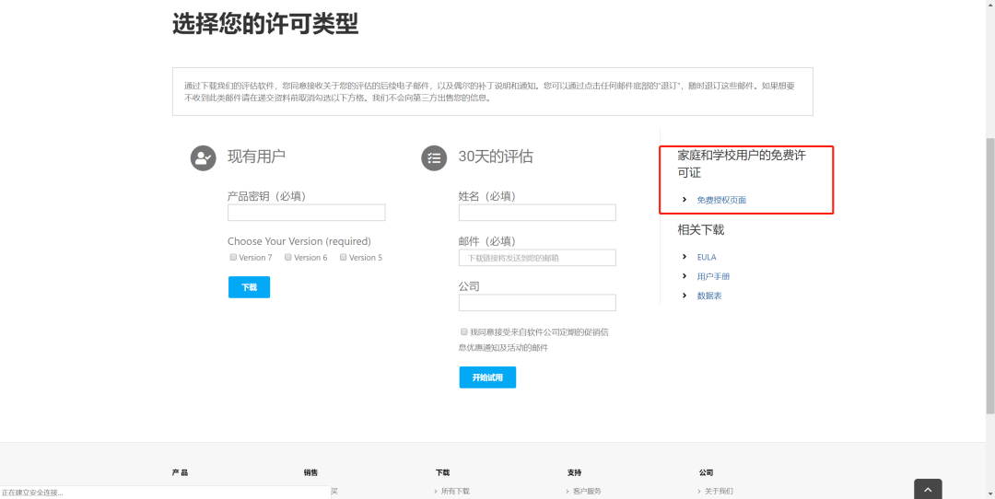Screen dimensions: 995x499
Task: Click the 产品密钥 (必填) label
Action: 266,196
